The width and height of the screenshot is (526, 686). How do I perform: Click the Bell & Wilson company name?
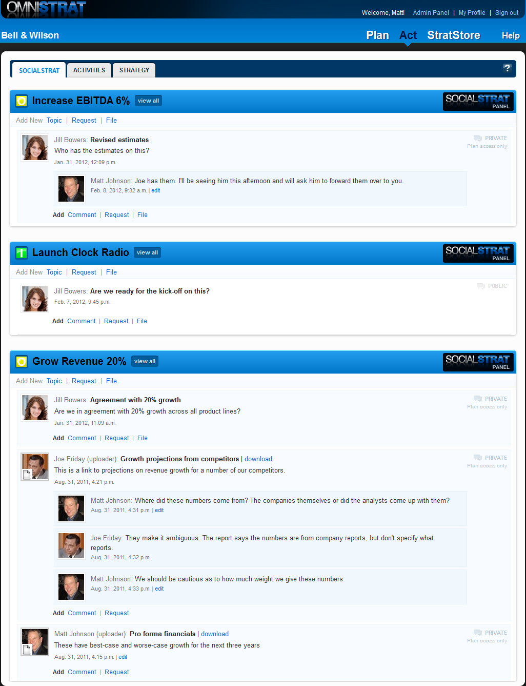[30, 35]
